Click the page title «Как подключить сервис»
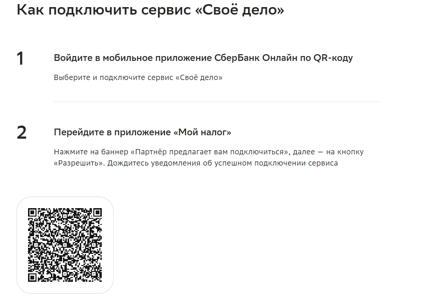 (104, 10)
